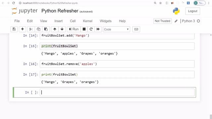Image resolution: width=212 pixels, height=119 pixels.
Task: Move selected cell down arrow
Action: coord(62,29)
